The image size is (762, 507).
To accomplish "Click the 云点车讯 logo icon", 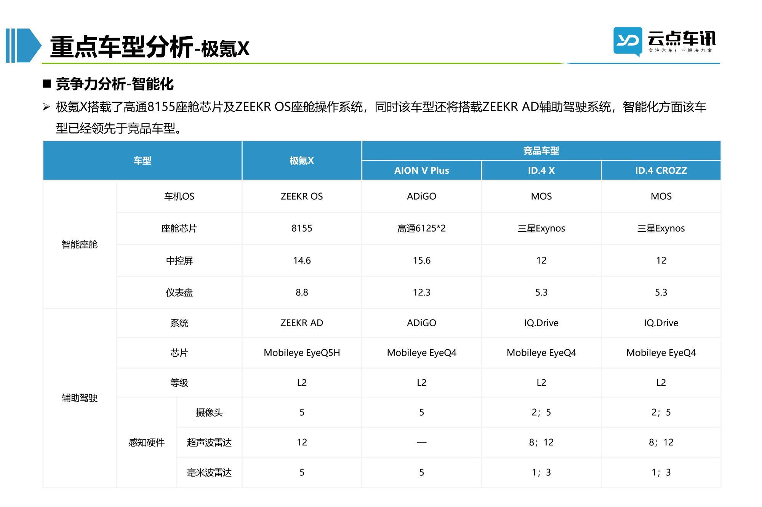I will pos(628,41).
